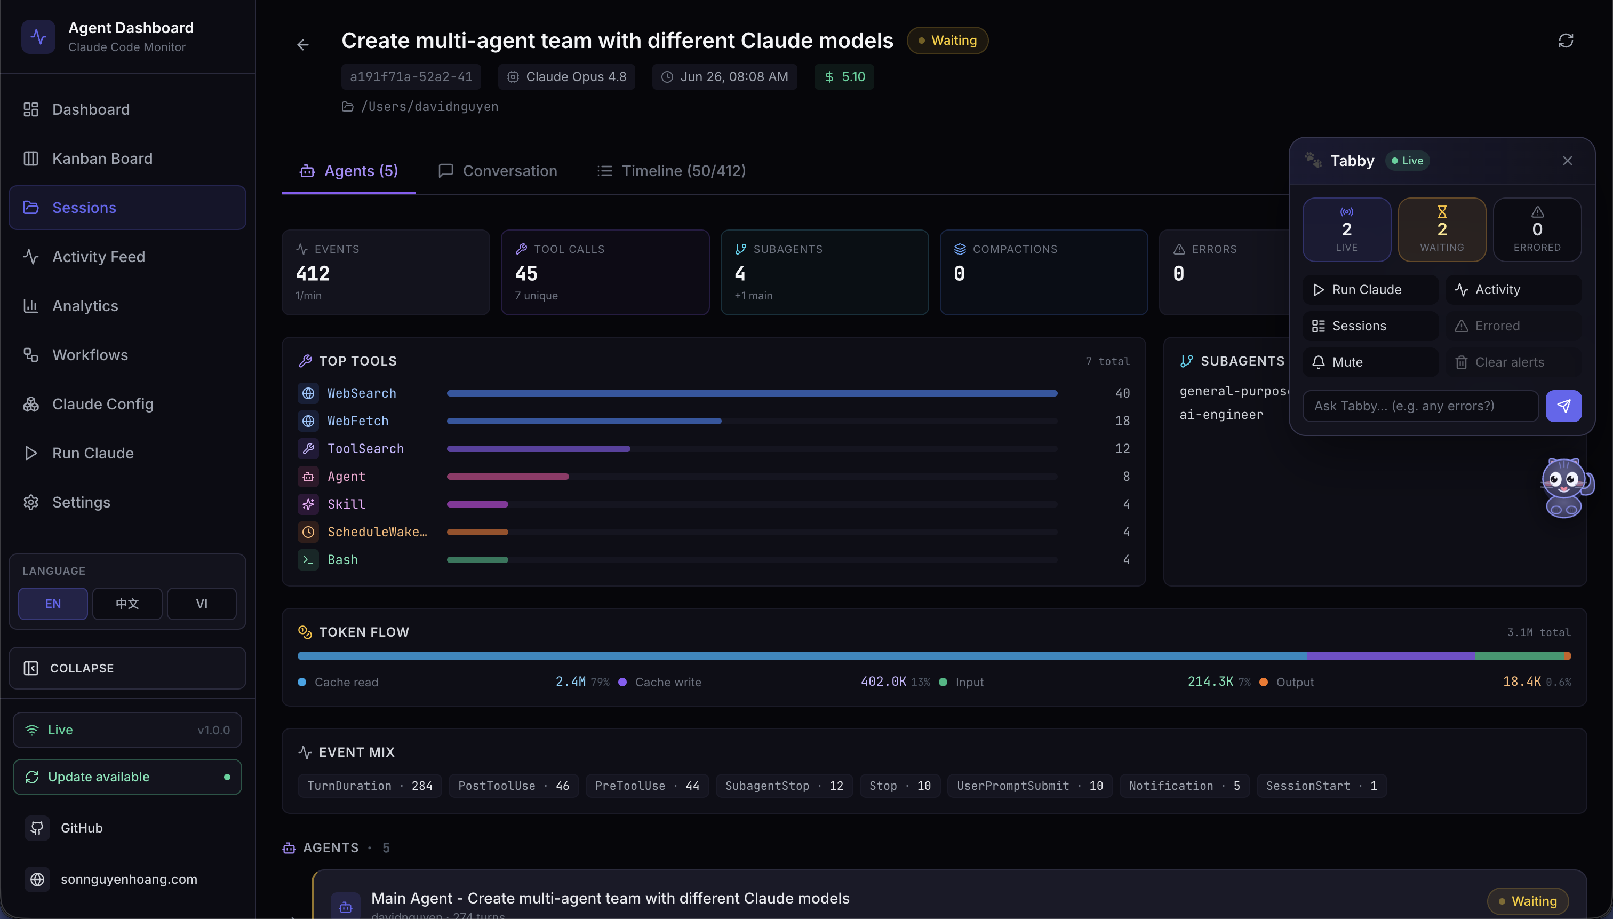This screenshot has height=919, width=1613.
Task: Collapse the sidebar
Action: click(127, 668)
